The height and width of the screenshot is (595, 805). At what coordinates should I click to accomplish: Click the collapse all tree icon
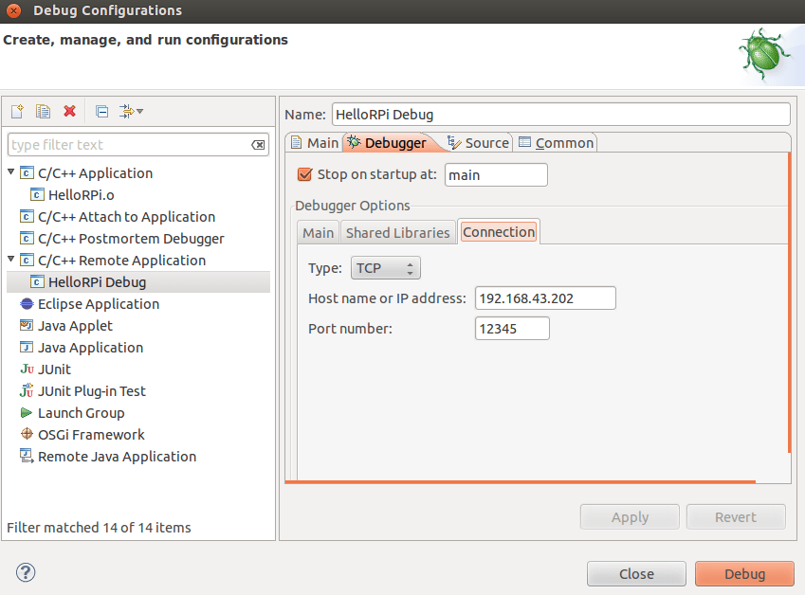101,112
